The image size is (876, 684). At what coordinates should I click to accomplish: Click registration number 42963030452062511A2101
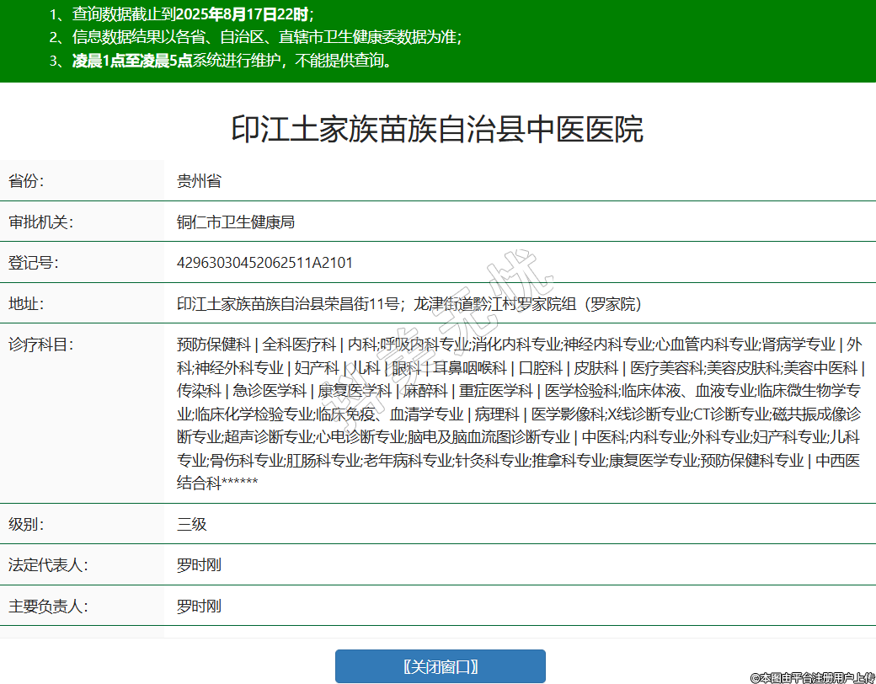(264, 263)
